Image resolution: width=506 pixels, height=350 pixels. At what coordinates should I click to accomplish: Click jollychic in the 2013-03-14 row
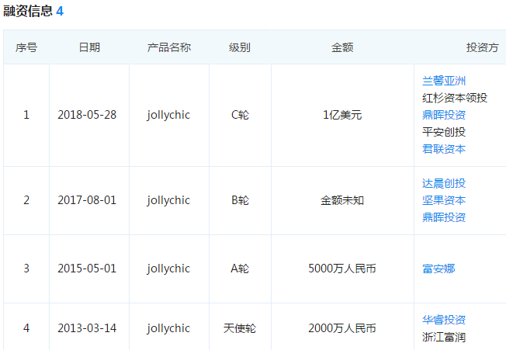168,328
